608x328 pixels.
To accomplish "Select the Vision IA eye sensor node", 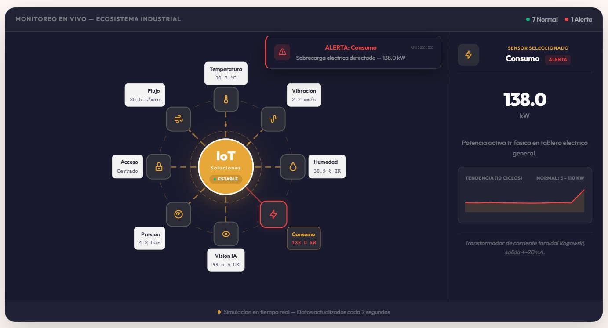I will tap(226, 234).
